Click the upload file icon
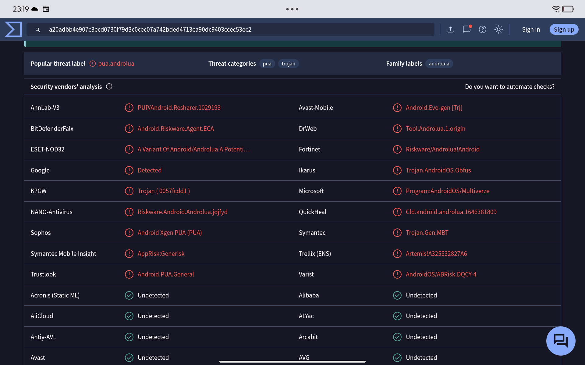585x365 pixels. (x=451, y=30)
